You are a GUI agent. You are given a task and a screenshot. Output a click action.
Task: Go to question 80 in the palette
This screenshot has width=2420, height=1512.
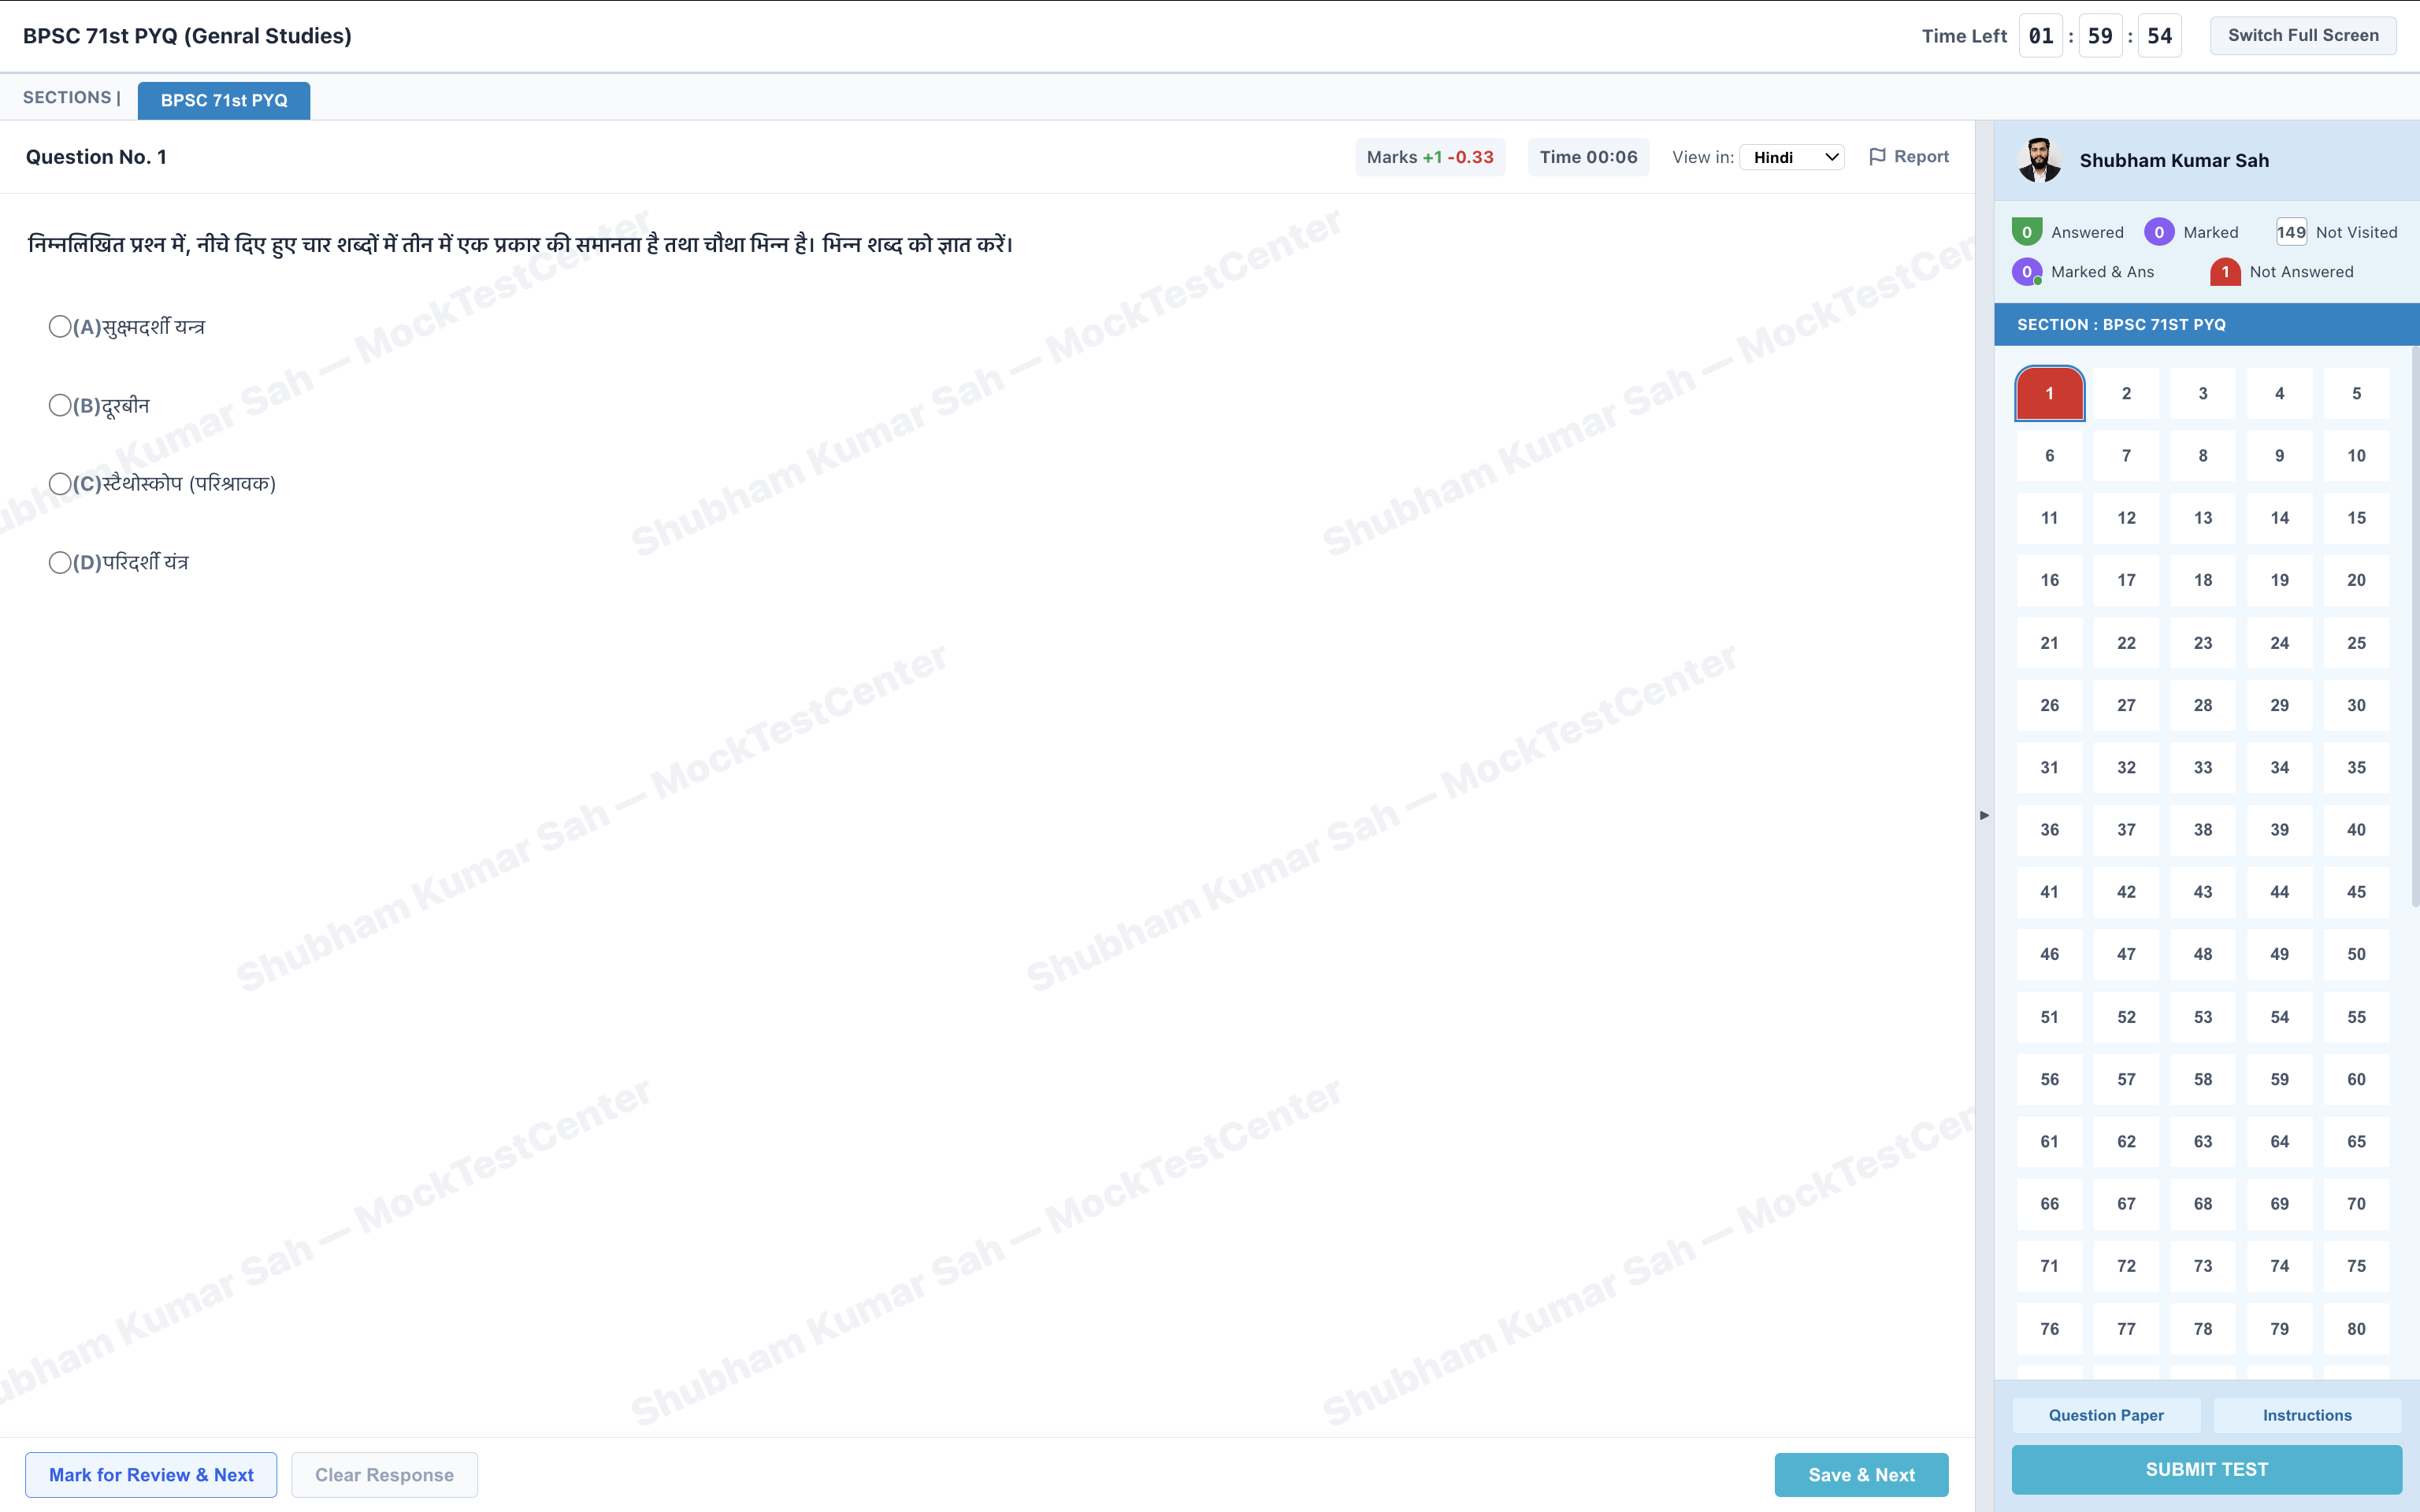(2356, 1329)
